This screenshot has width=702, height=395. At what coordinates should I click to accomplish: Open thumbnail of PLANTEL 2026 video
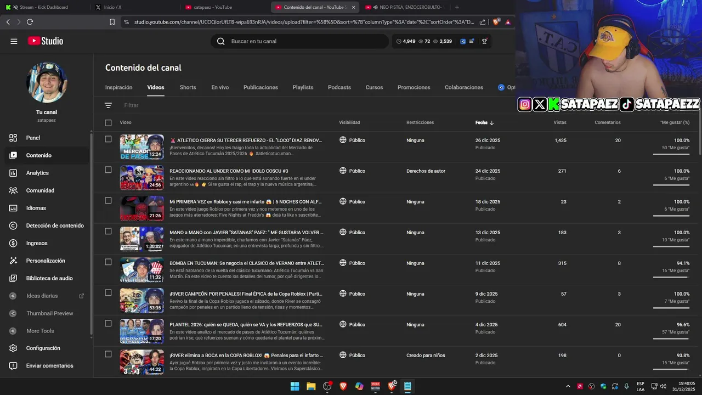(x=141, y=331)
